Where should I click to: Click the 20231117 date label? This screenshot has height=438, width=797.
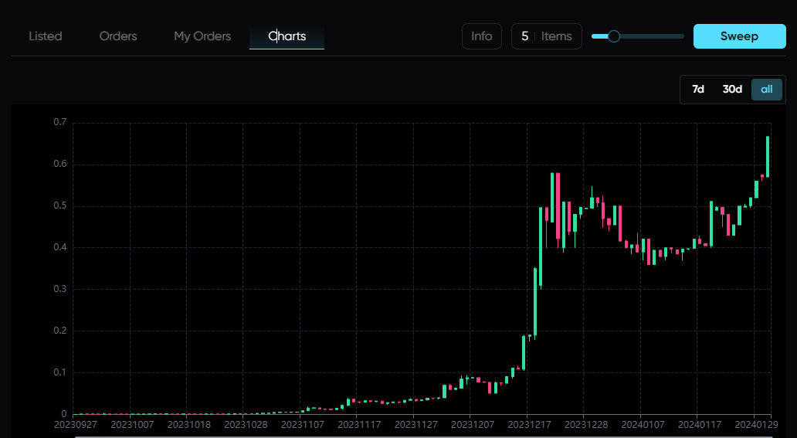(359, 424)
